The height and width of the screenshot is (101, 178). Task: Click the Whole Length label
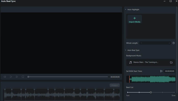132,43
